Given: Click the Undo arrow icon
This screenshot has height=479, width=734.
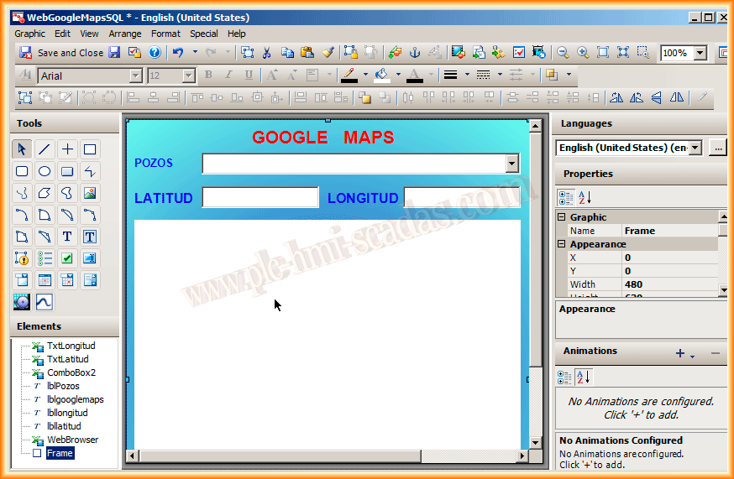Looking at the screenshot, I should click(x=178, y=53).
